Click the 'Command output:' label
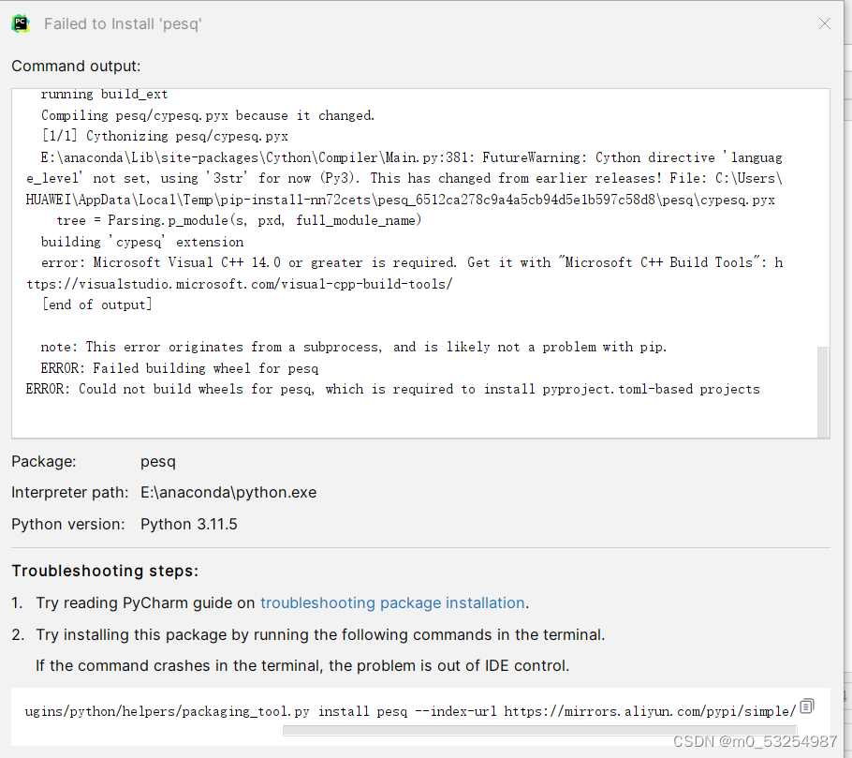 (76, 66)
